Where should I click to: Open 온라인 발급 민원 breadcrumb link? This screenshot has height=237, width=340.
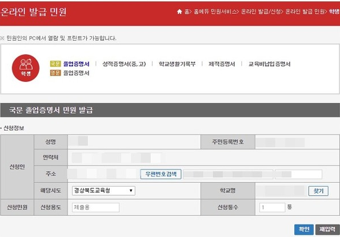pyautogui.click(x=305, y=11)
